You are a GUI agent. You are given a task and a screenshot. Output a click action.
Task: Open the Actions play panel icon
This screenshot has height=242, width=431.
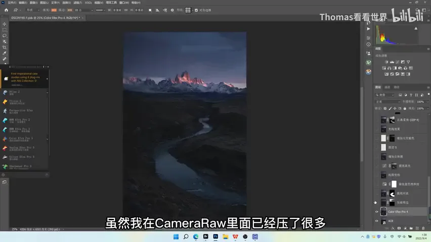coord(369,29)
